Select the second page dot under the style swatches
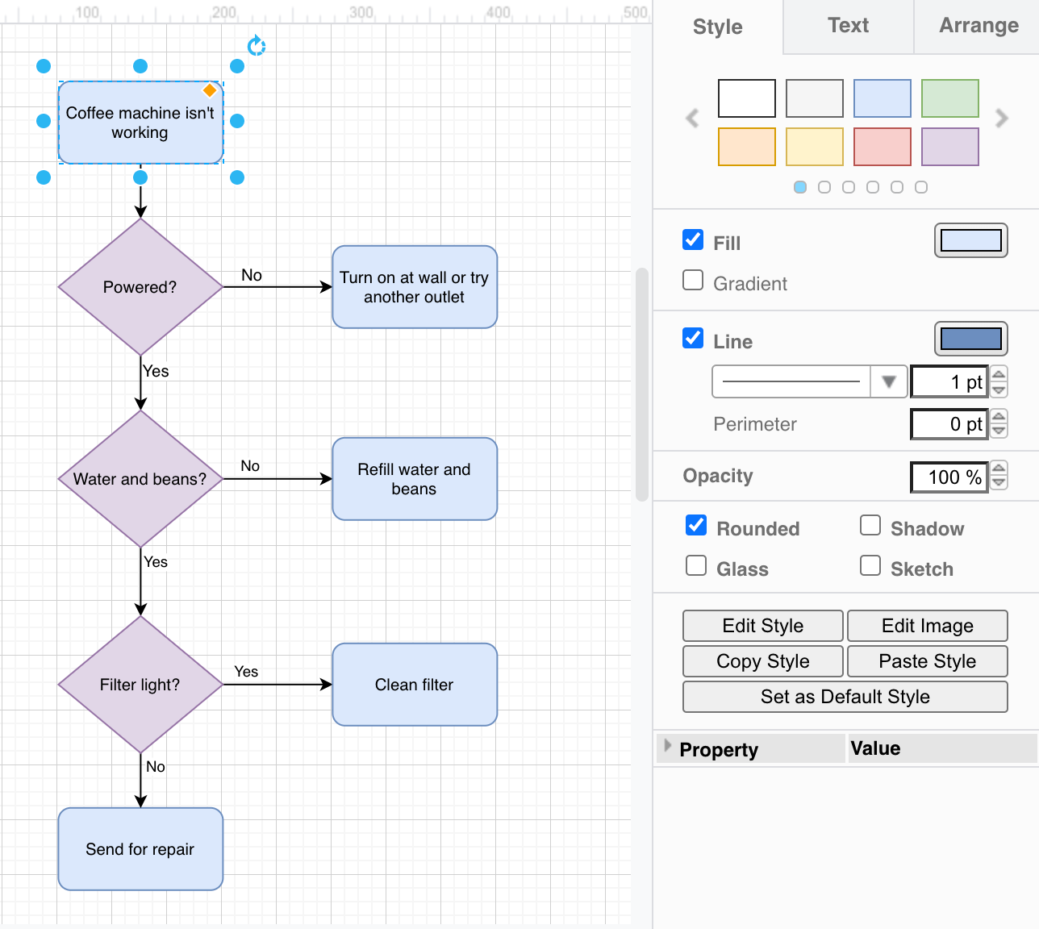 click(x=824, y=186)
